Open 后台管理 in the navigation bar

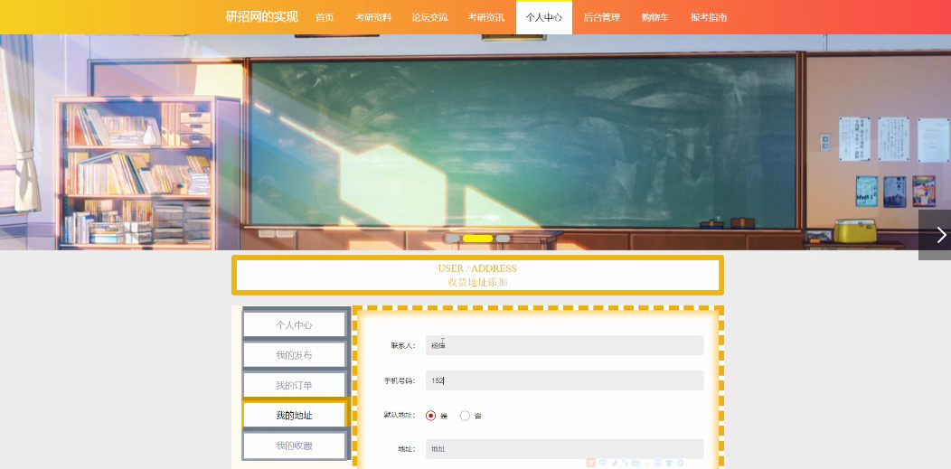coord(602,17)
